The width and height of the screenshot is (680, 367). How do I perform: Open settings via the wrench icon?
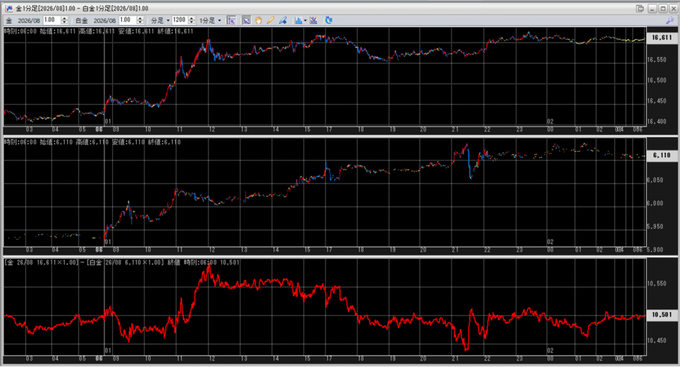[x=670, y=21]
